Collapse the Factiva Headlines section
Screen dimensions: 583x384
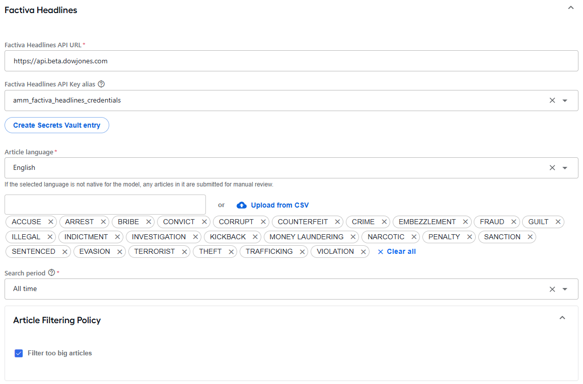tap(570, 8)
